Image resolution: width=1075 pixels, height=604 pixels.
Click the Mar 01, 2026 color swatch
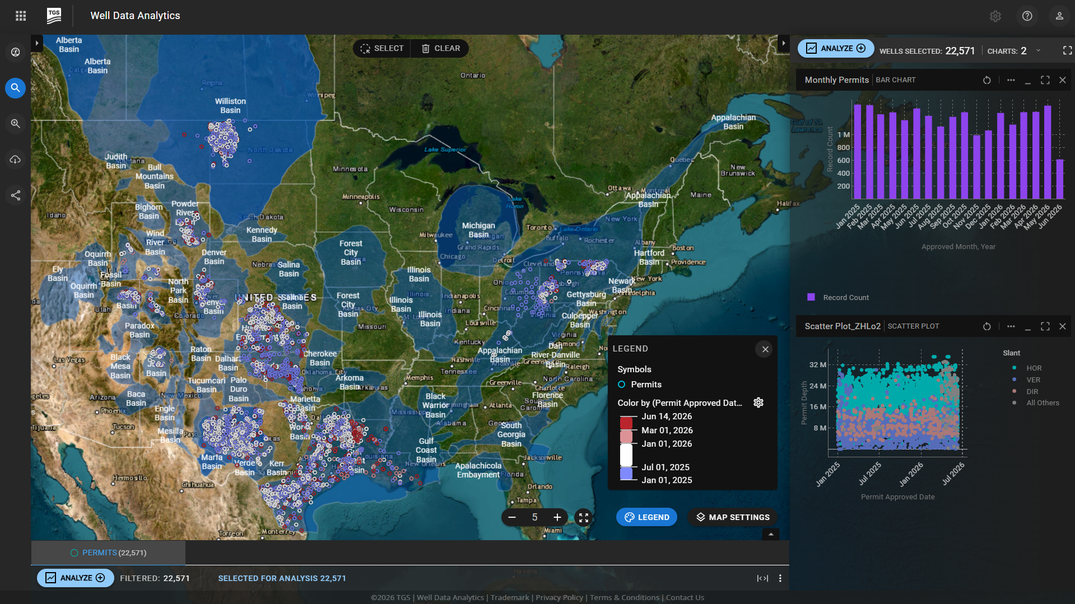pyautogui.click(x=626, y=437)
